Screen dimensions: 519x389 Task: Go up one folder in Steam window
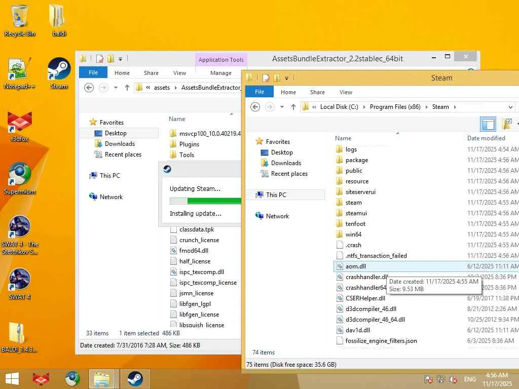(x=293, y=107)
